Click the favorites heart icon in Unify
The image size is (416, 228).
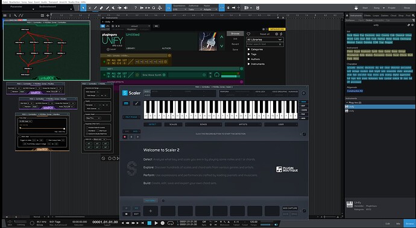(248, 34)
